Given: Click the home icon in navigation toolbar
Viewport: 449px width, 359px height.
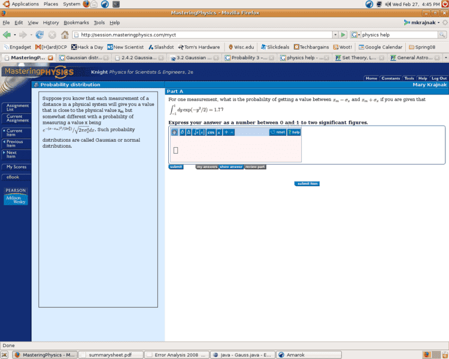Looking at the screenshot, I should tap(65, 35).
